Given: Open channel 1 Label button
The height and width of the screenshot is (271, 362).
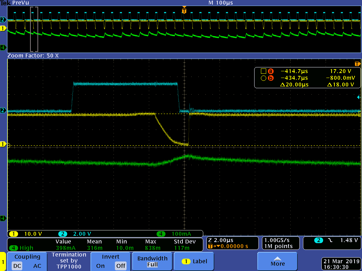Looking at the screenshot, I should pyautogui.click(x=194, y=261).
